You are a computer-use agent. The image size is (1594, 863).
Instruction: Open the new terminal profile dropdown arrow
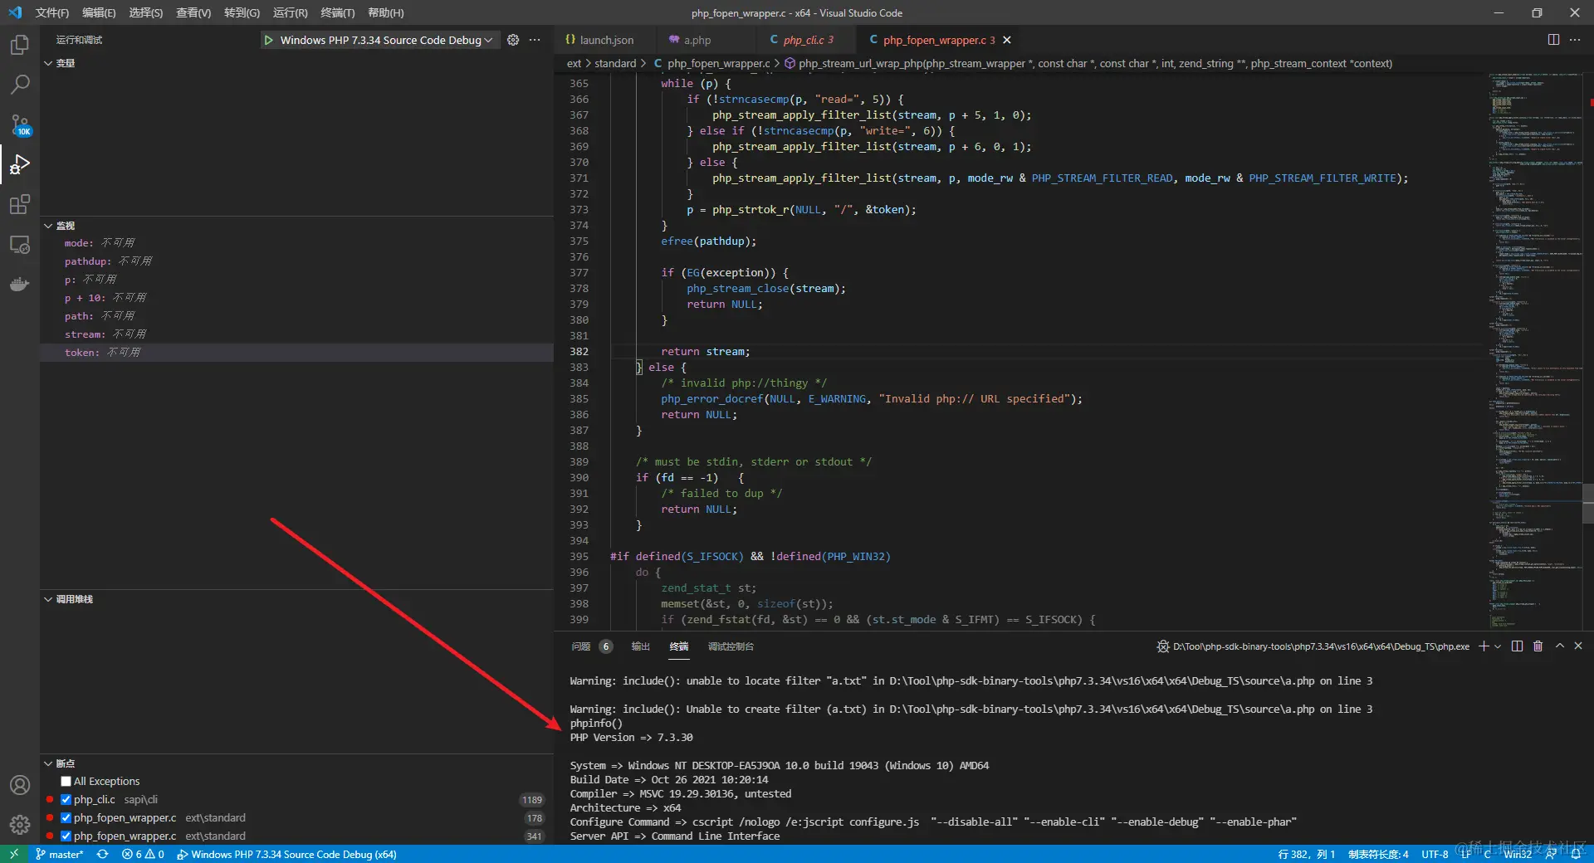coord(1498,646)
